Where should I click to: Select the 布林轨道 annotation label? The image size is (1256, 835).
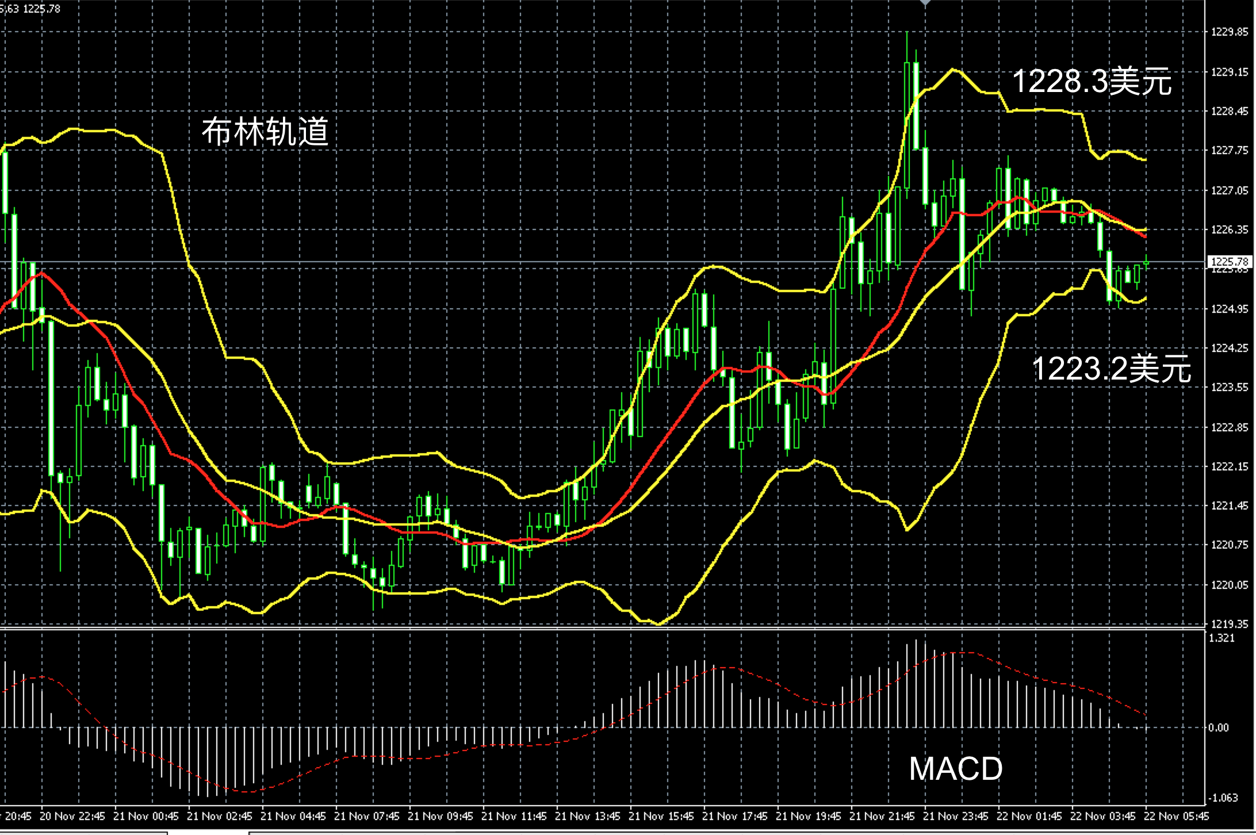[265, 131]
